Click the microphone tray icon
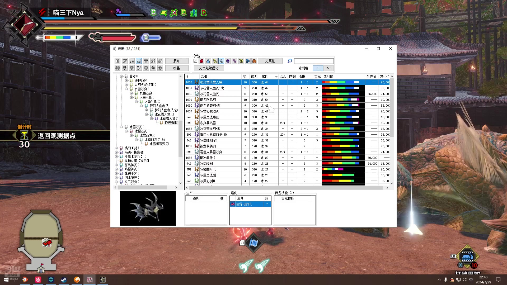507x285 pixels. (445, 280)
